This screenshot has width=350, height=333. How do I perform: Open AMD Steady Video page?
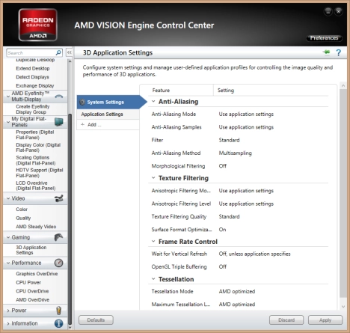36,227
